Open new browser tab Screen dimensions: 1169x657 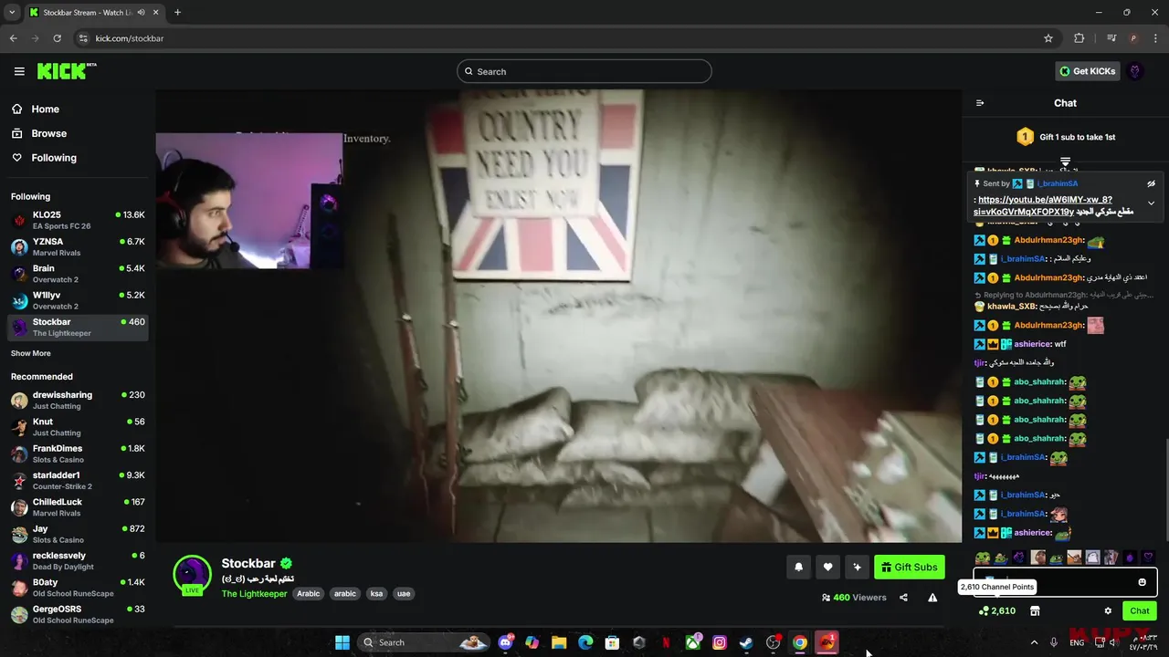177,12
